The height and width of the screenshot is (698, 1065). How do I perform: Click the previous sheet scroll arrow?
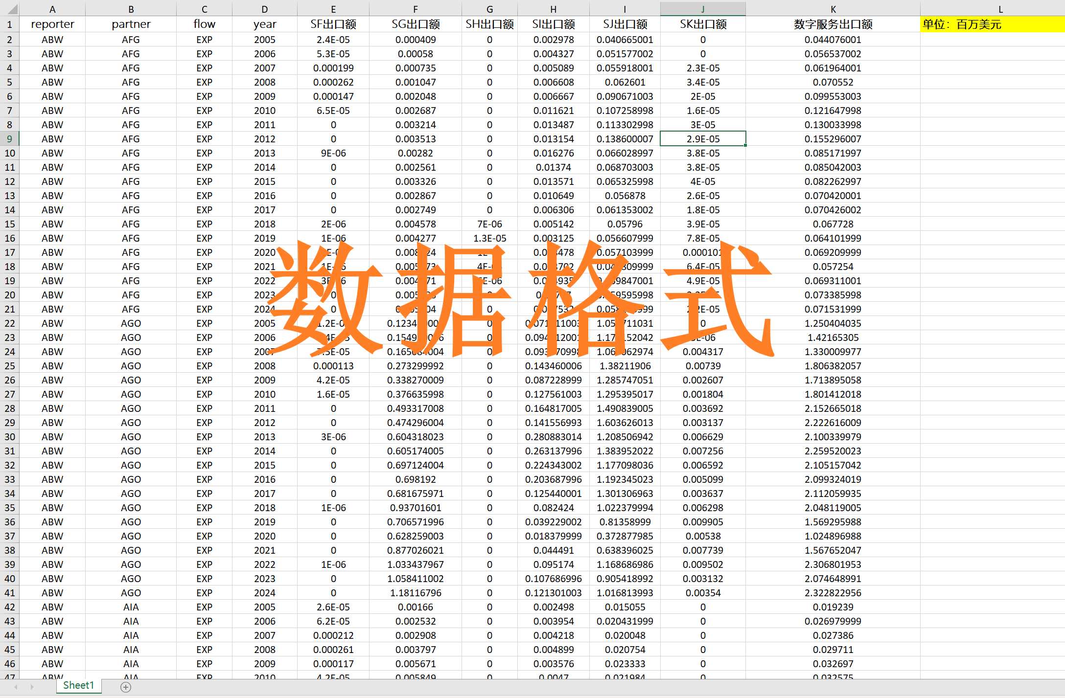(x=16, y=687)
